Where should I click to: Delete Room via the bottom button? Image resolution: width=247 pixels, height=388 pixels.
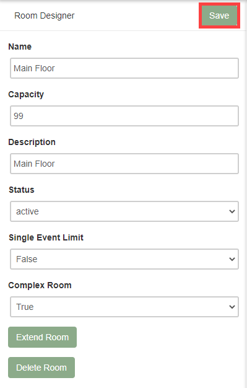point(41,368)
